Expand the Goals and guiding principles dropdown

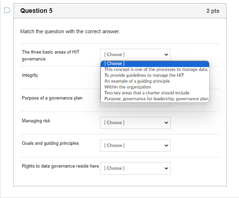pos(135,145)
